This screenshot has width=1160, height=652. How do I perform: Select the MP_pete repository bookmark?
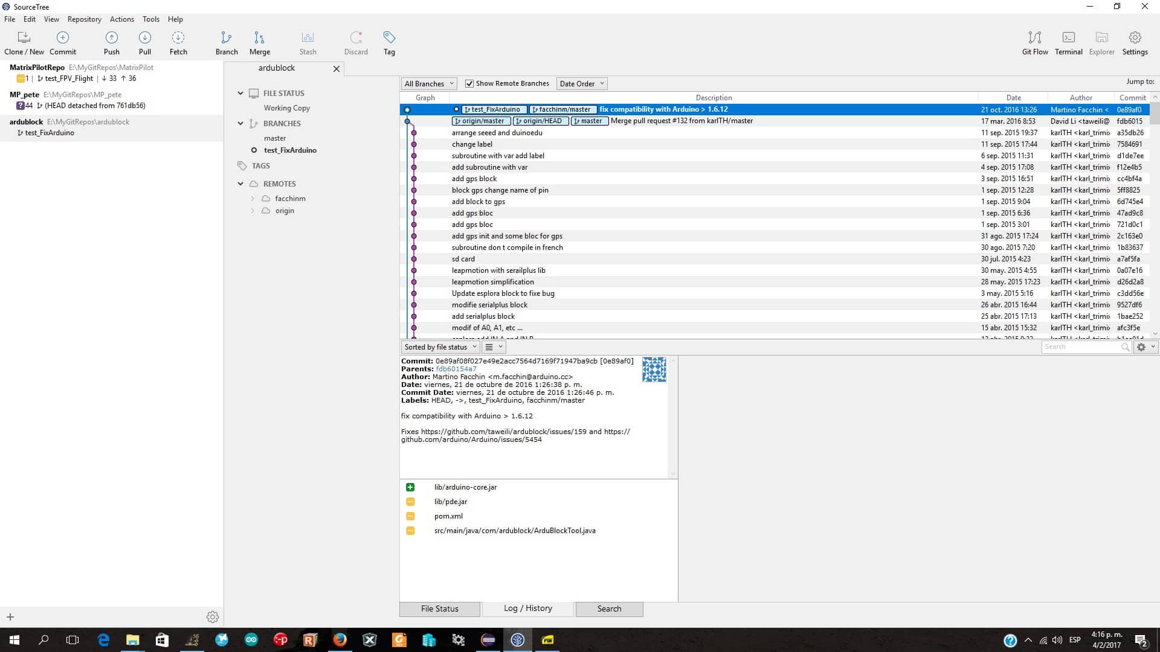112,100
